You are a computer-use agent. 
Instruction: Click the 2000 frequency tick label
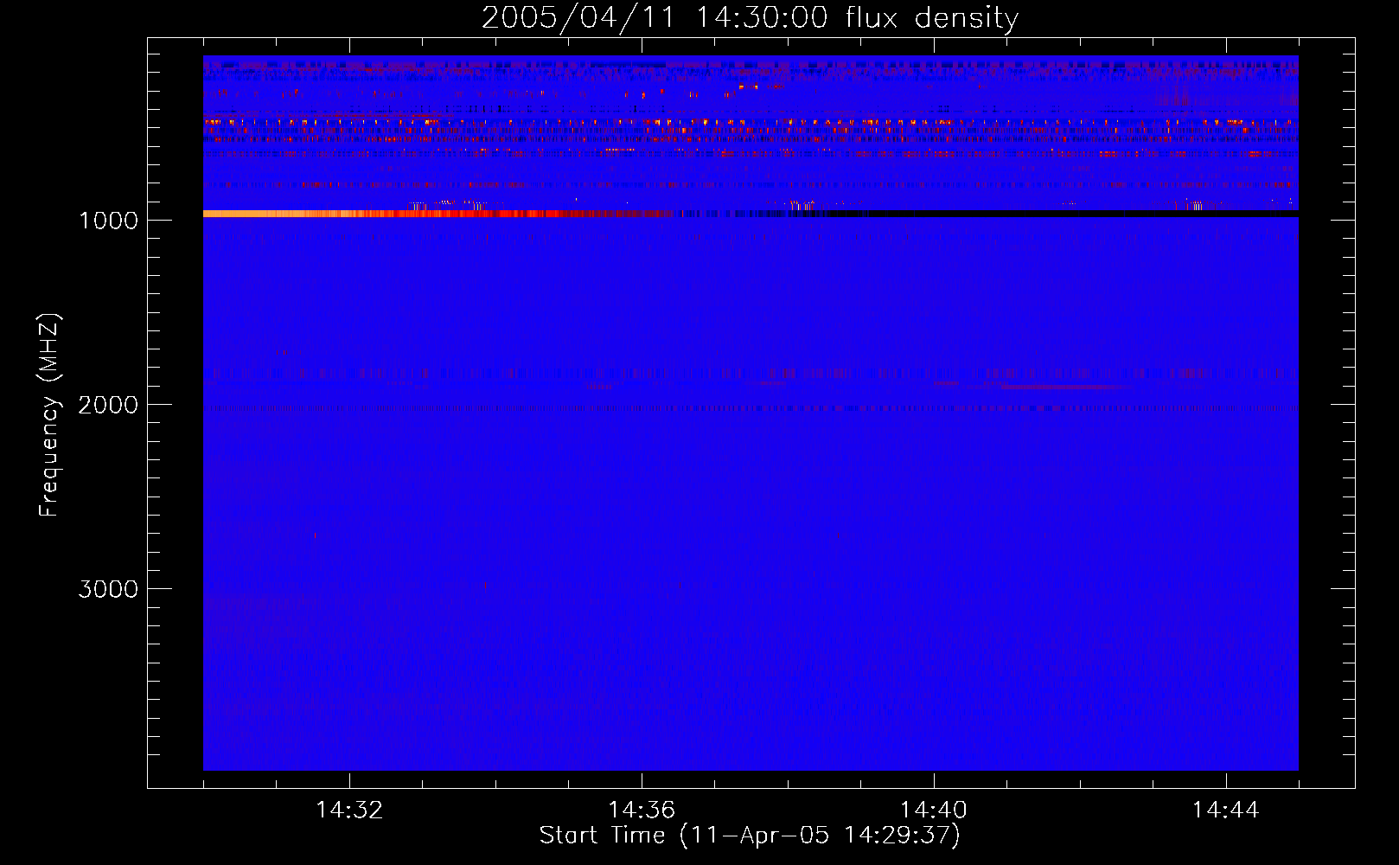(108, 405)
